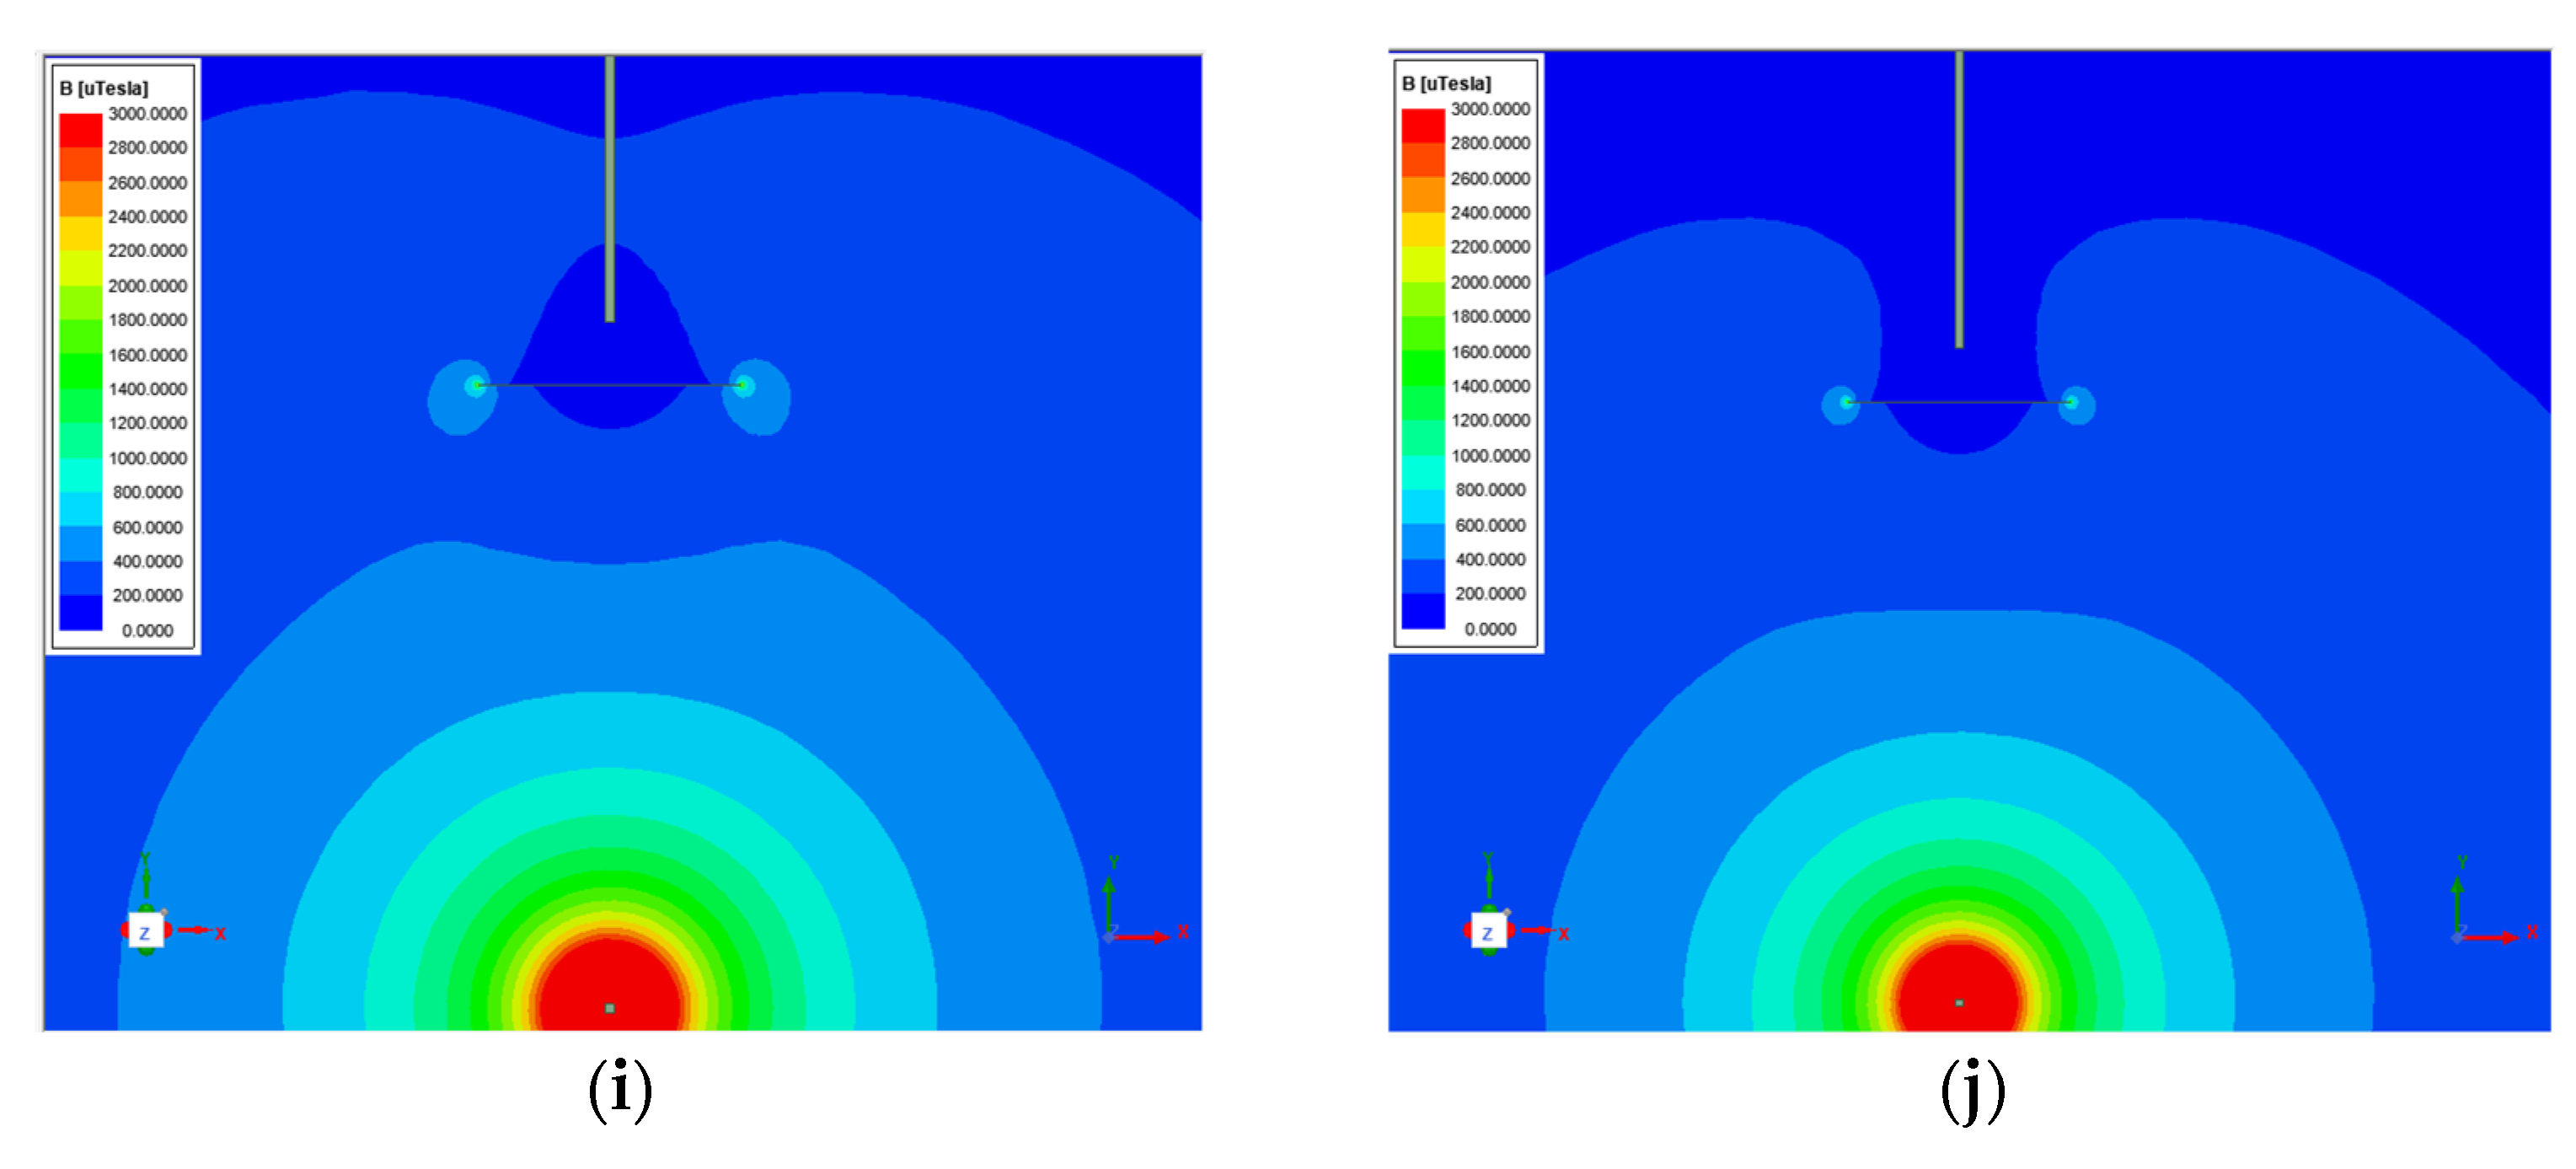Click the left coil hotspot in plot (i)

[477, 385]
